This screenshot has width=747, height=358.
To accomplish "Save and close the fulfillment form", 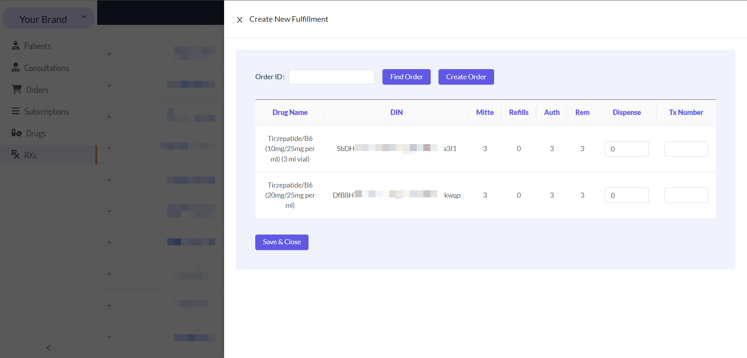I will tap(282, 242).
